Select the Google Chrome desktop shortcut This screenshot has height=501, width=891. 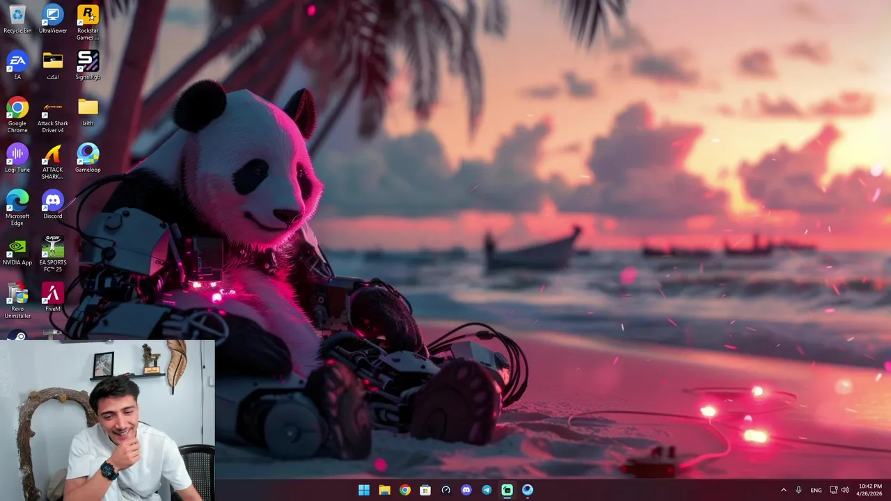tap(17, 115)
